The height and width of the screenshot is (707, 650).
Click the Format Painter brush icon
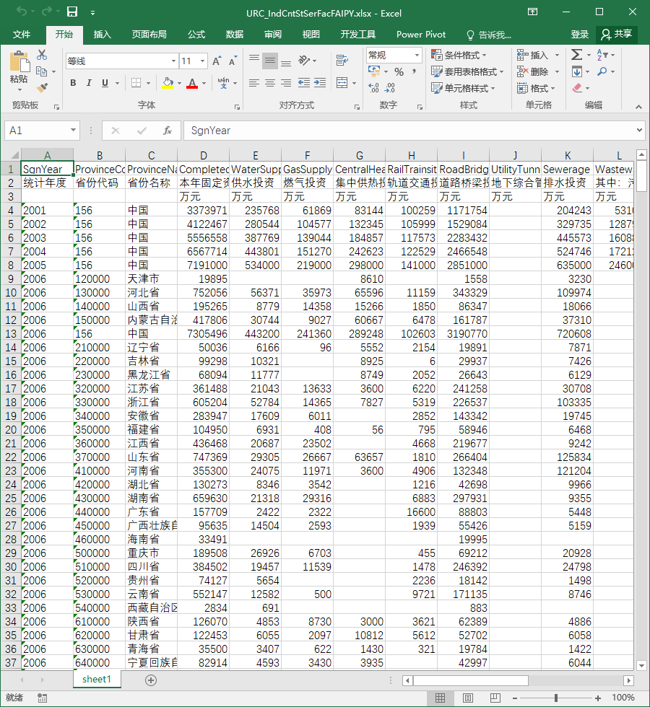point(42,87)
